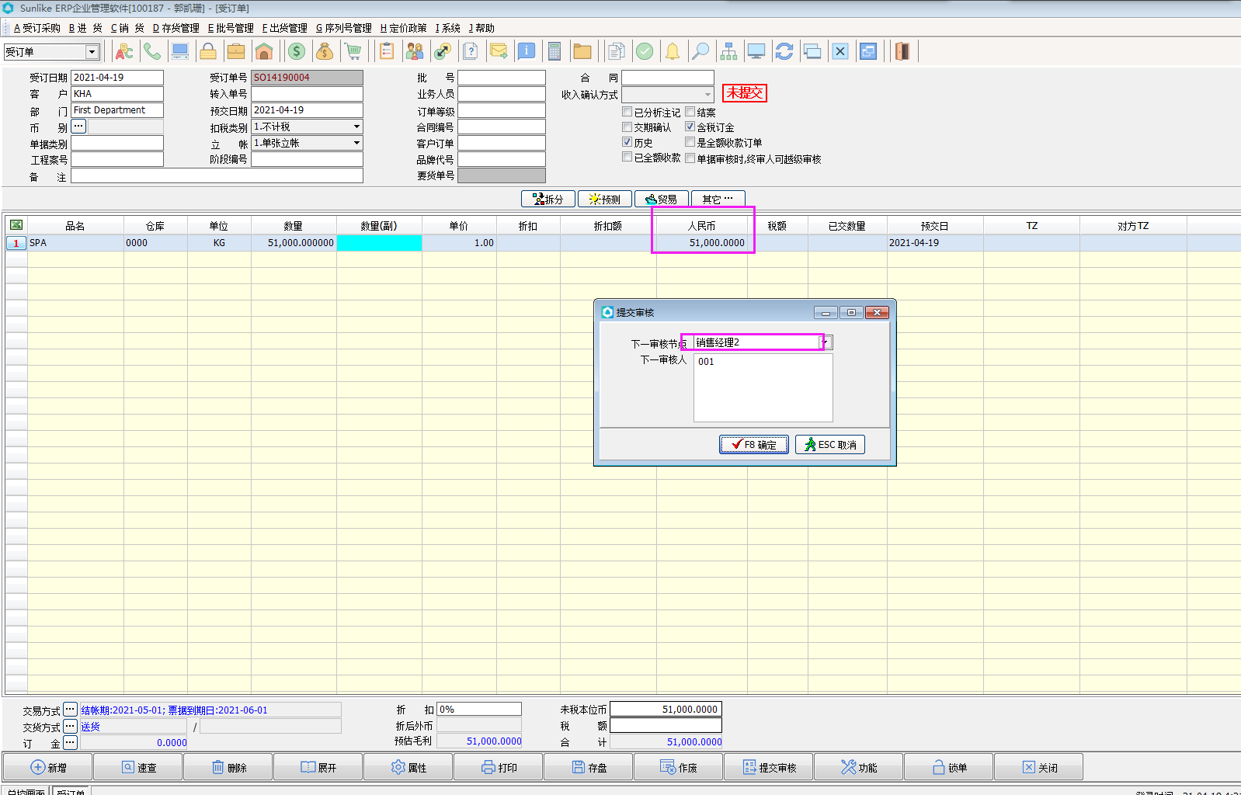This screenshot has width=1241, height=795.
Task: Click the 备注 remarks input field
Action: (x=217, y=176)
